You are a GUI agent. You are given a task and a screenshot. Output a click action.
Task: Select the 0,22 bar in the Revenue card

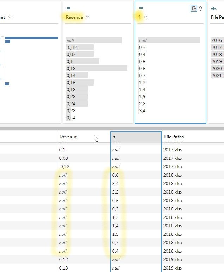coord(77,96)
